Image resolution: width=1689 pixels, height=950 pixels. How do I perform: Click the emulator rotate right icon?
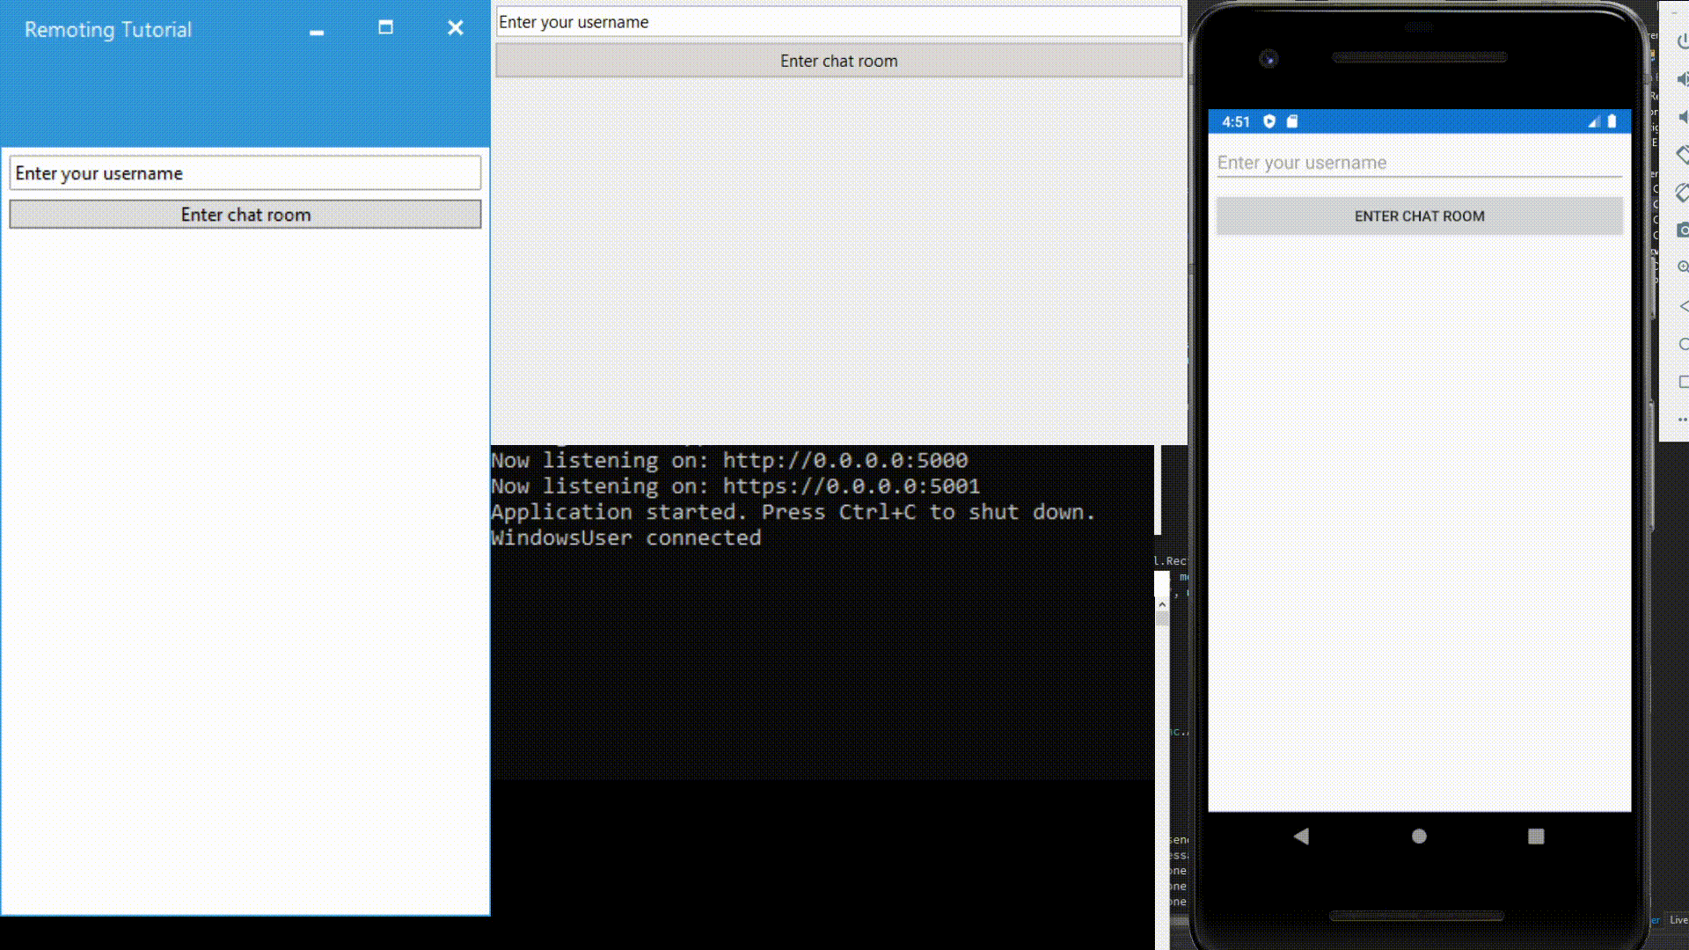[1682, 193]
